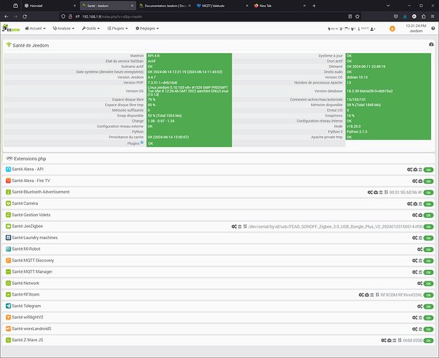
Task: Click Santé MQTT Manager plugin icon
Action: [x=9, y=272]
